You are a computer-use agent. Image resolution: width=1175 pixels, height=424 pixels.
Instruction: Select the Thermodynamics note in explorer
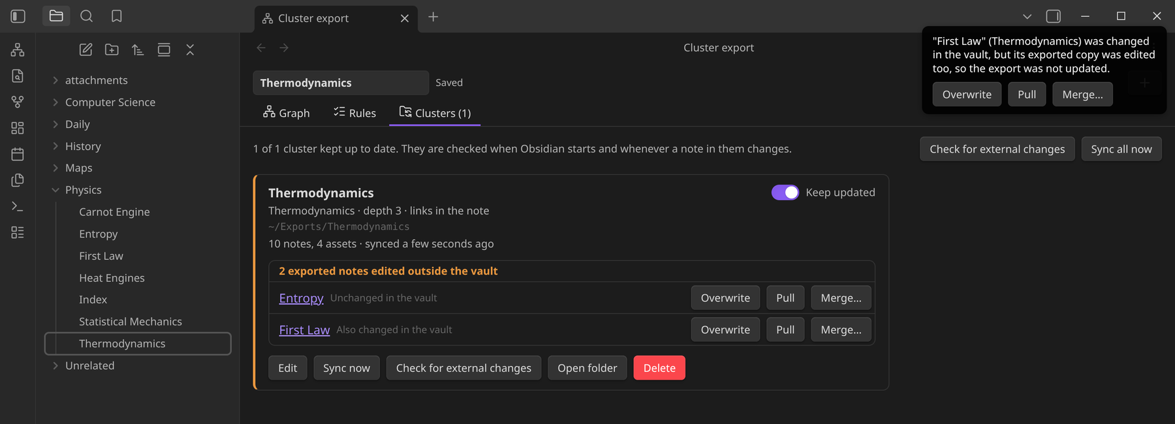(x=138, y=344)
